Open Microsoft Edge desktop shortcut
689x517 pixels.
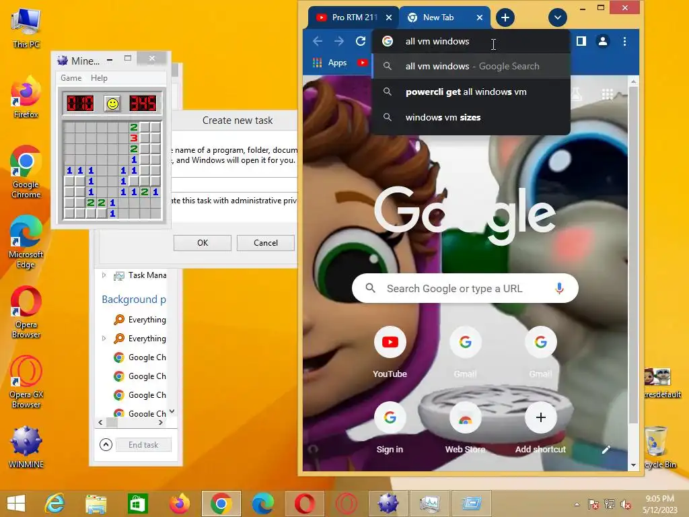[x=26, y=242]
